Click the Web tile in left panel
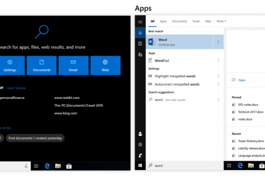 coord(105,65)
